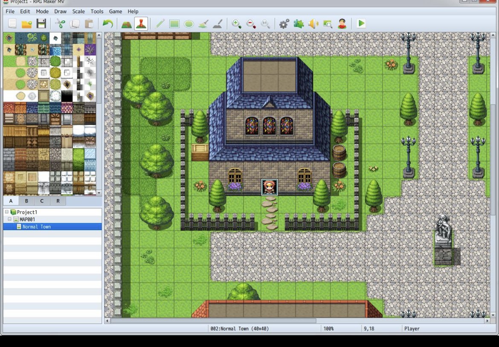499x347 pixels.
Task: Open the Database gears icon
Action: pos(284,24)
